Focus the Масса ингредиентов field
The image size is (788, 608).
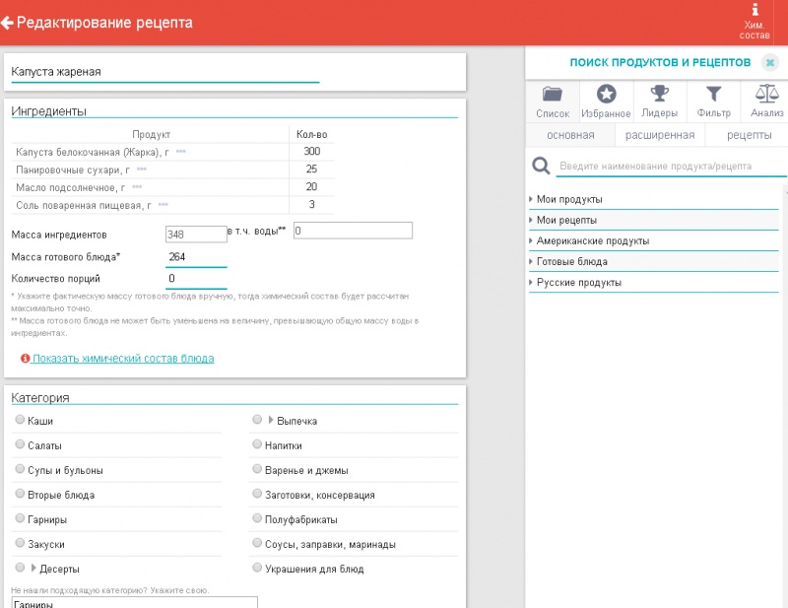click(196, 234)
